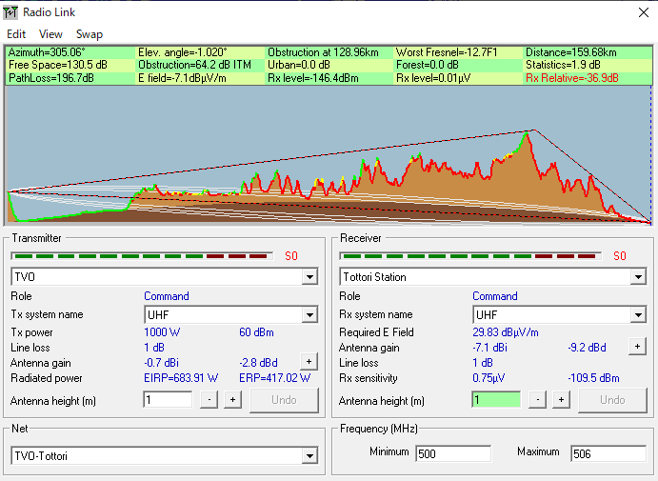Click the Rx sensitivity 0.75µV value
The image size is (658, 481).
click(489, 378)
